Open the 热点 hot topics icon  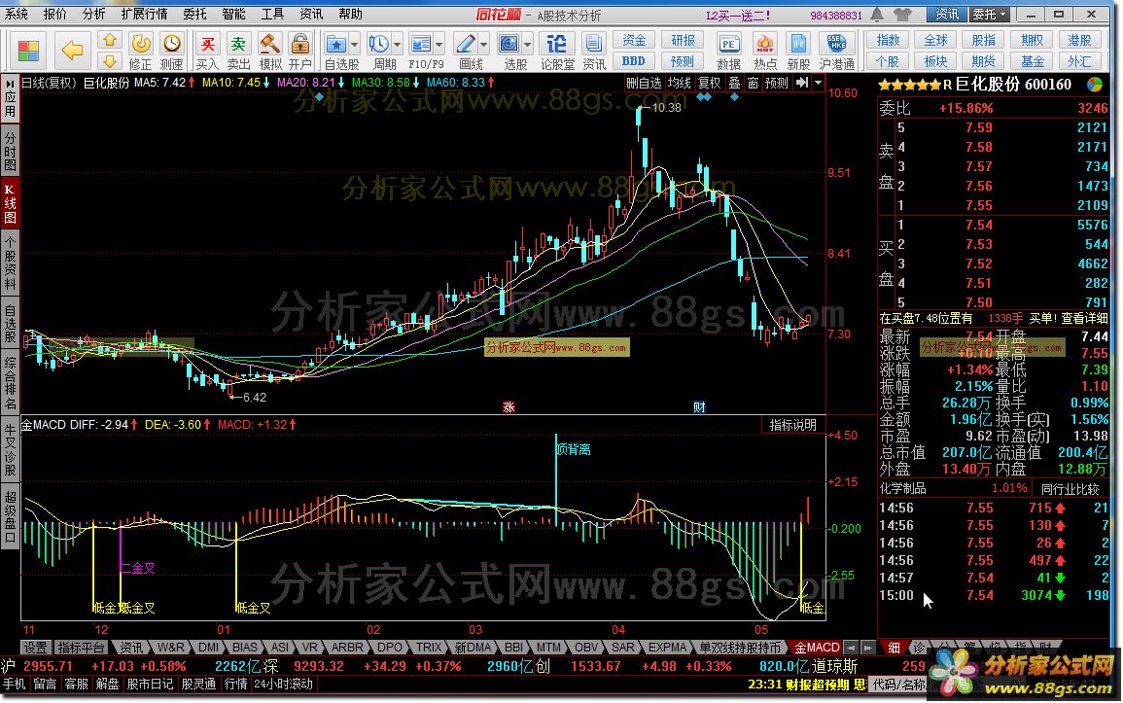coord(765,51)
